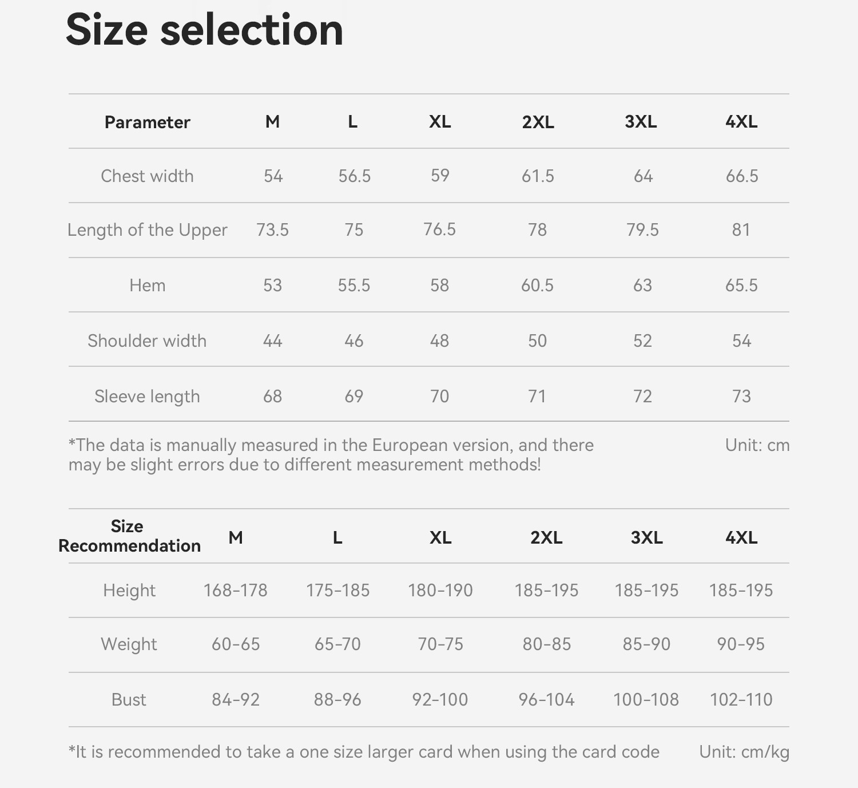This screenshot has height=788, width=858.
Task: Select the weight range 80-85
Action: (546, 644)
